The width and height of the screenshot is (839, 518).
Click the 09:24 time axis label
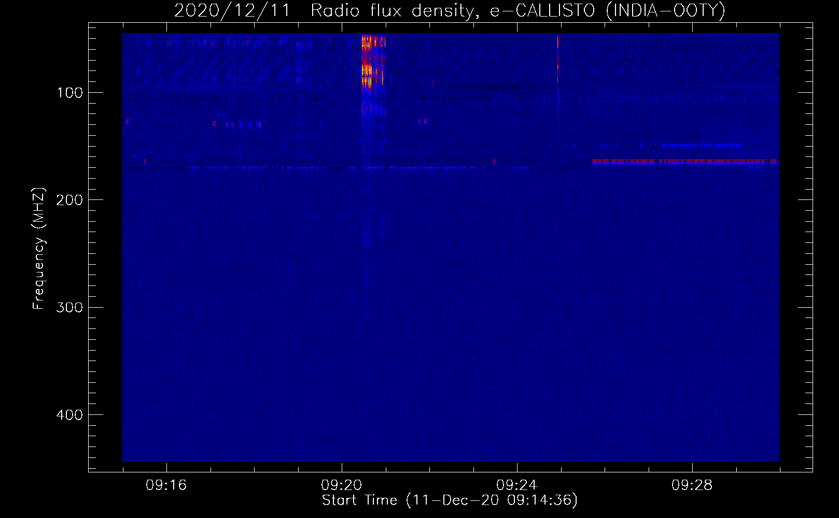coord(516,485)
